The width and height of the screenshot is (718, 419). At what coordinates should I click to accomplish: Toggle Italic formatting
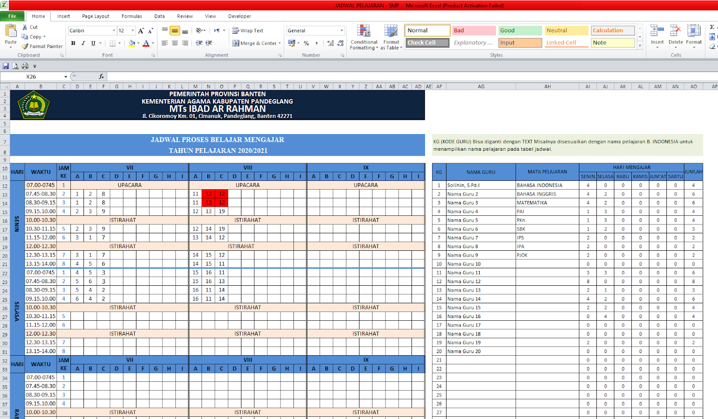tap(83, 43)
